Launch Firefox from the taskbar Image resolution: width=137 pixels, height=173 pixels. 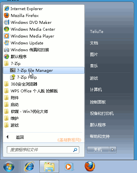90,166
